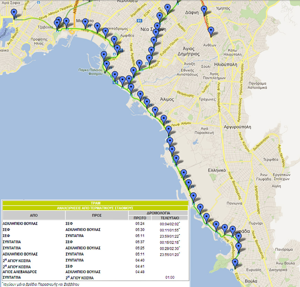Viewport: 300px width, 287px height.
Task: Click the map marker above the Ανθέων label
Action: click(x=211, y=31)
